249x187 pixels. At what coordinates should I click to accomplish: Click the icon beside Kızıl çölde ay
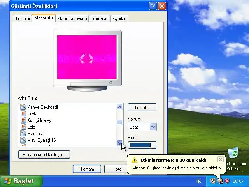[23, 120]
